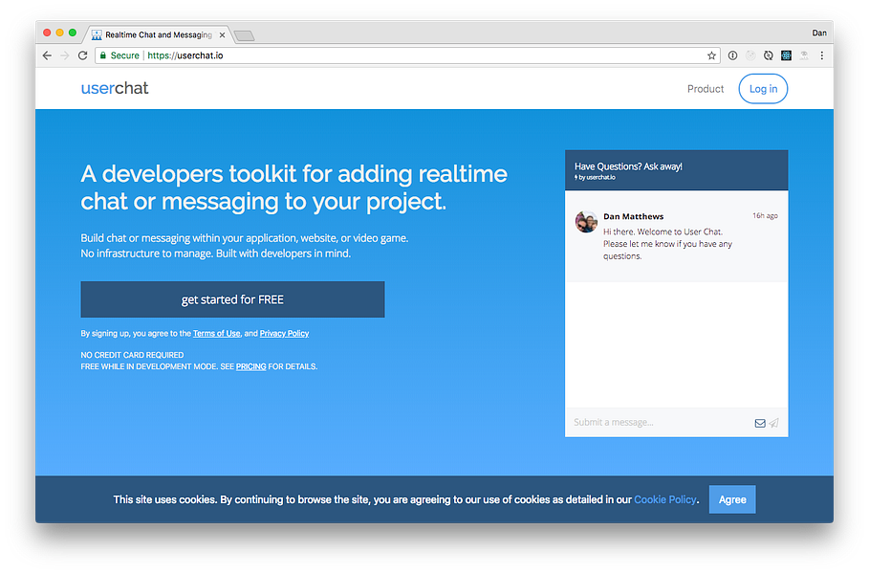The width and height of the screenshot is (869, 574).
Task: Click get started for FREE button
Action: pyautogui.click(x=232, y=299)
